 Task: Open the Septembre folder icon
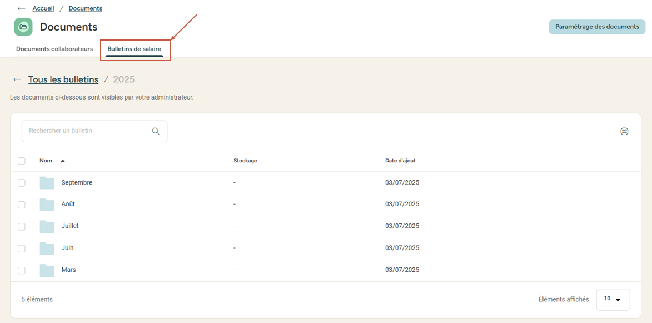pos(47,183)
